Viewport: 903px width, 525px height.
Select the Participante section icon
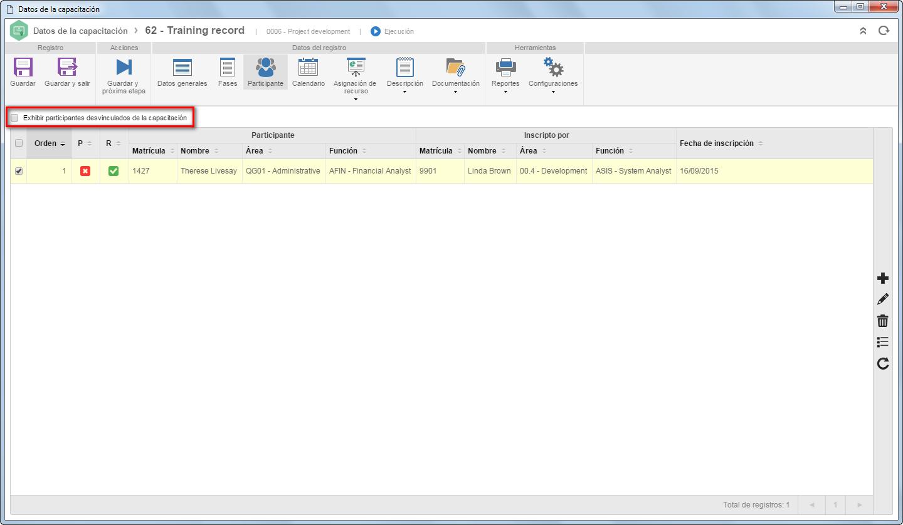click(x=265, y=67)
